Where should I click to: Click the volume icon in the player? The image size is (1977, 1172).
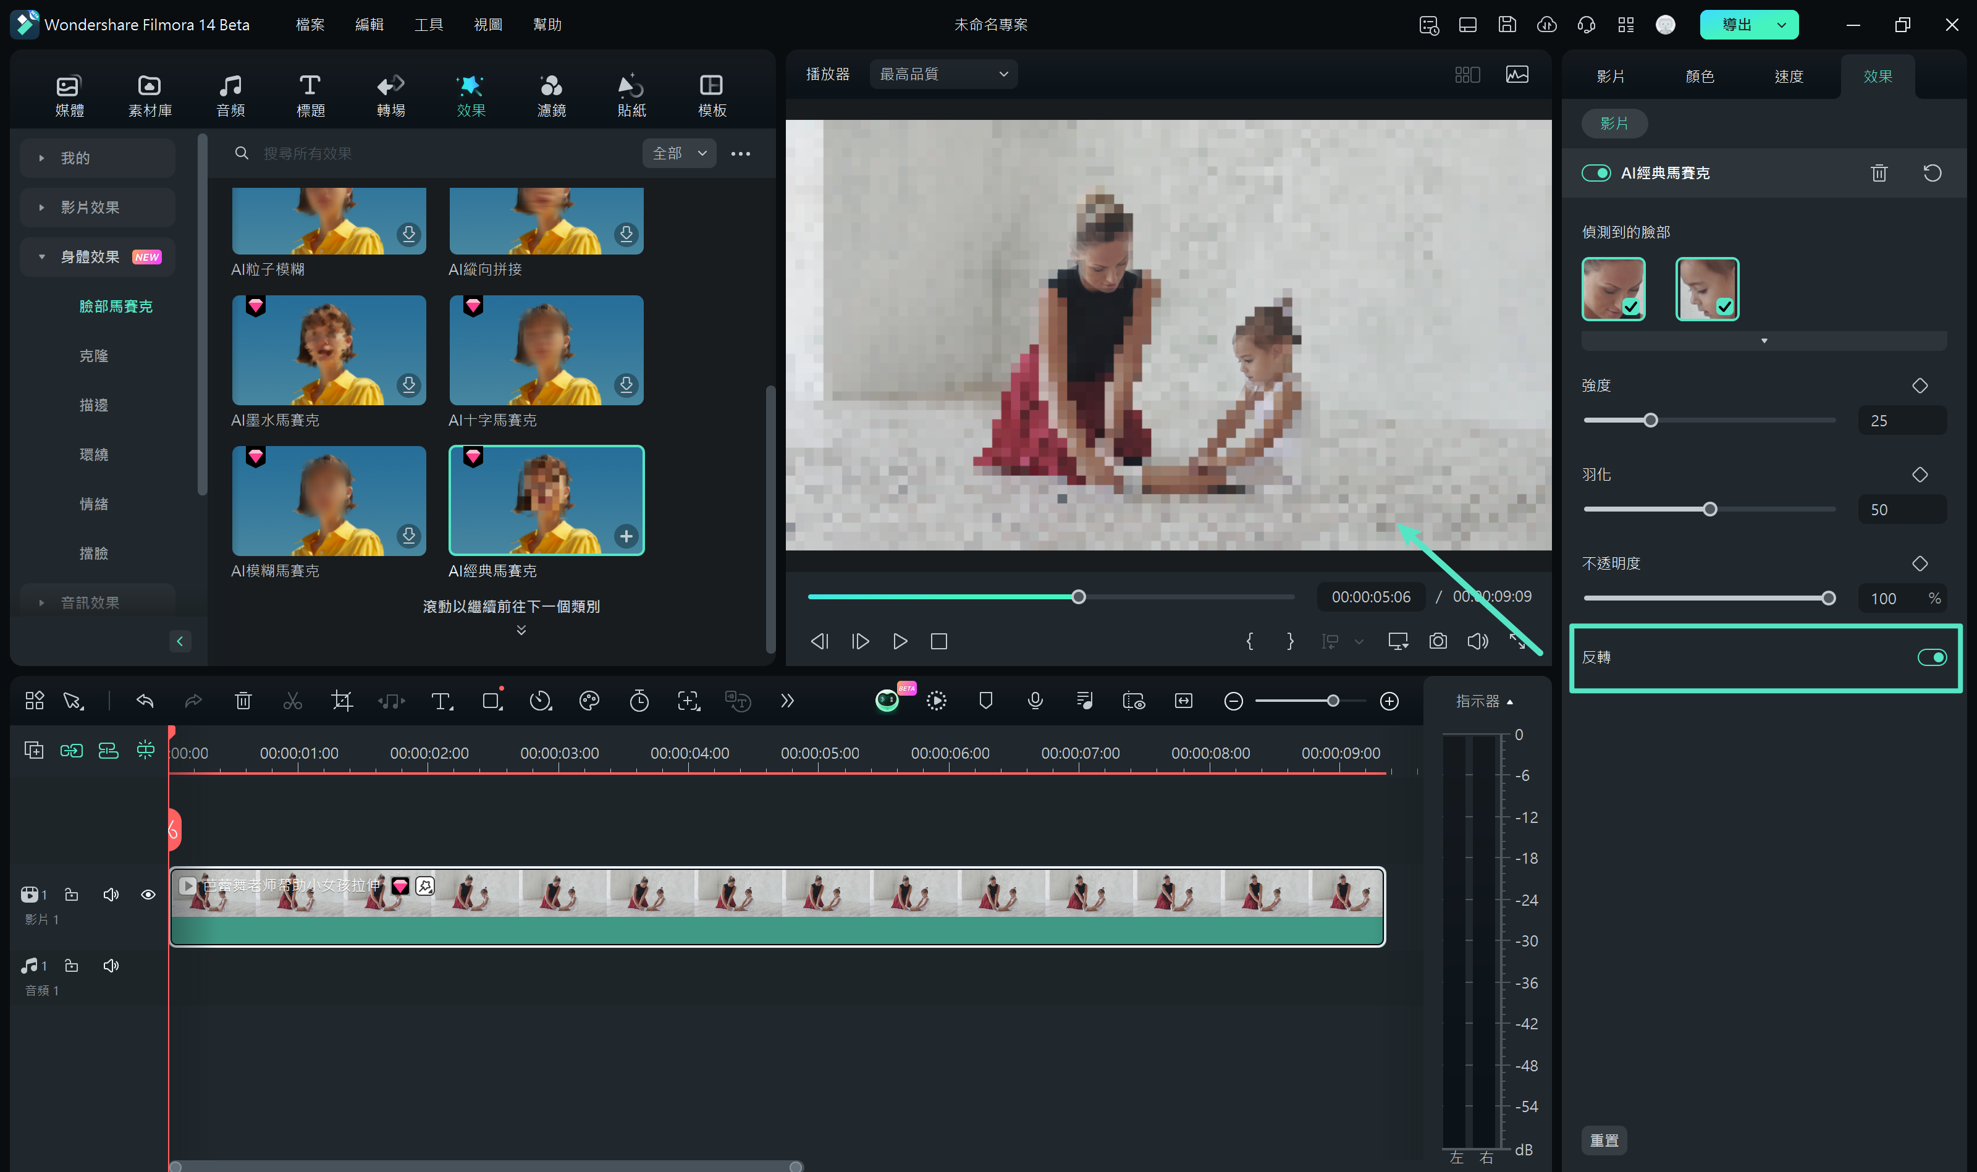point(1477,641)
